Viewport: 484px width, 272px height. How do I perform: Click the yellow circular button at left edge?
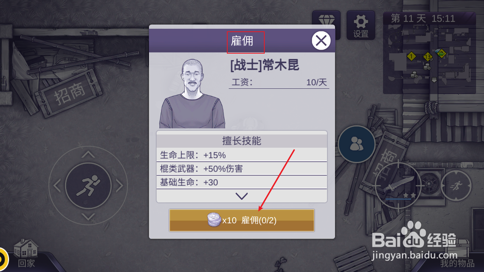pos(3,259)
